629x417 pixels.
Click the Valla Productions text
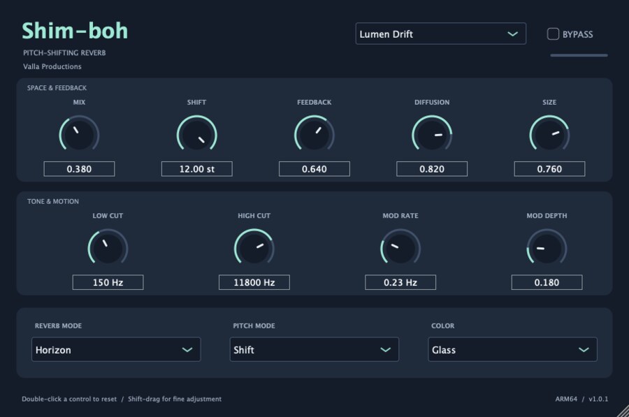(52, 66)
